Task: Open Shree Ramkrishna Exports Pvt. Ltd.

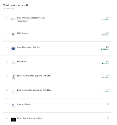Action: (34, 76)
